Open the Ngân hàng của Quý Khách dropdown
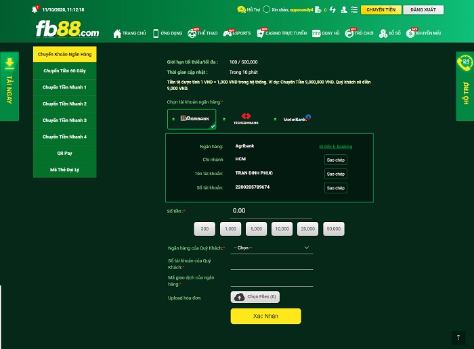474x349 pixels. pyautogui.click(x=272, y=248)
